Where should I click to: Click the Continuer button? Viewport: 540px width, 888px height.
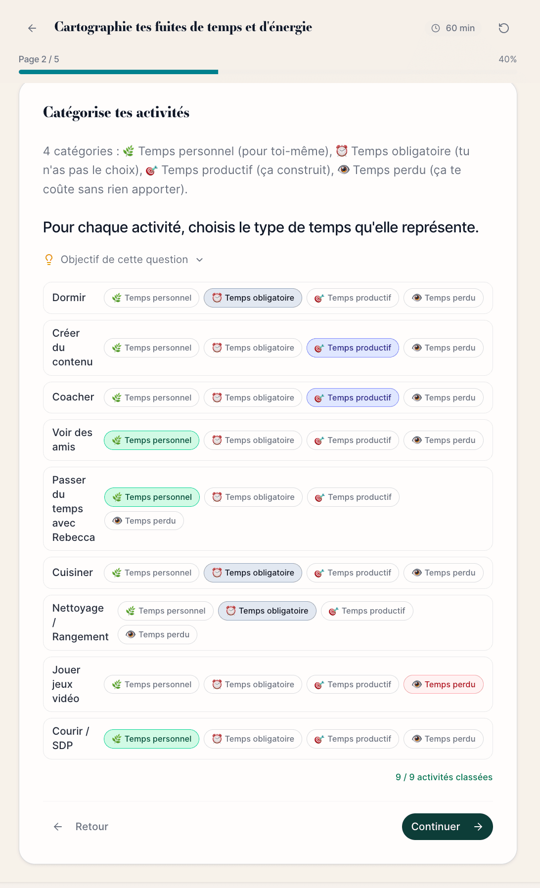(x=447, y=826)
